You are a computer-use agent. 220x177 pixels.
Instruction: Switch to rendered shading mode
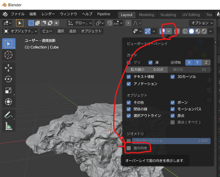coord(204,31)
